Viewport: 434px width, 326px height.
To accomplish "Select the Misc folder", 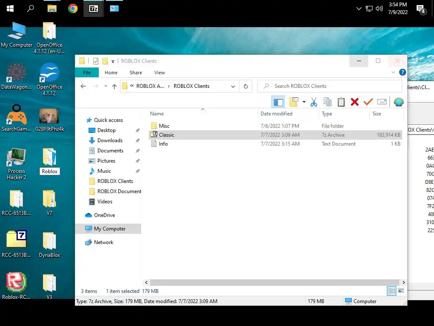I will click(x=164, y=126).
